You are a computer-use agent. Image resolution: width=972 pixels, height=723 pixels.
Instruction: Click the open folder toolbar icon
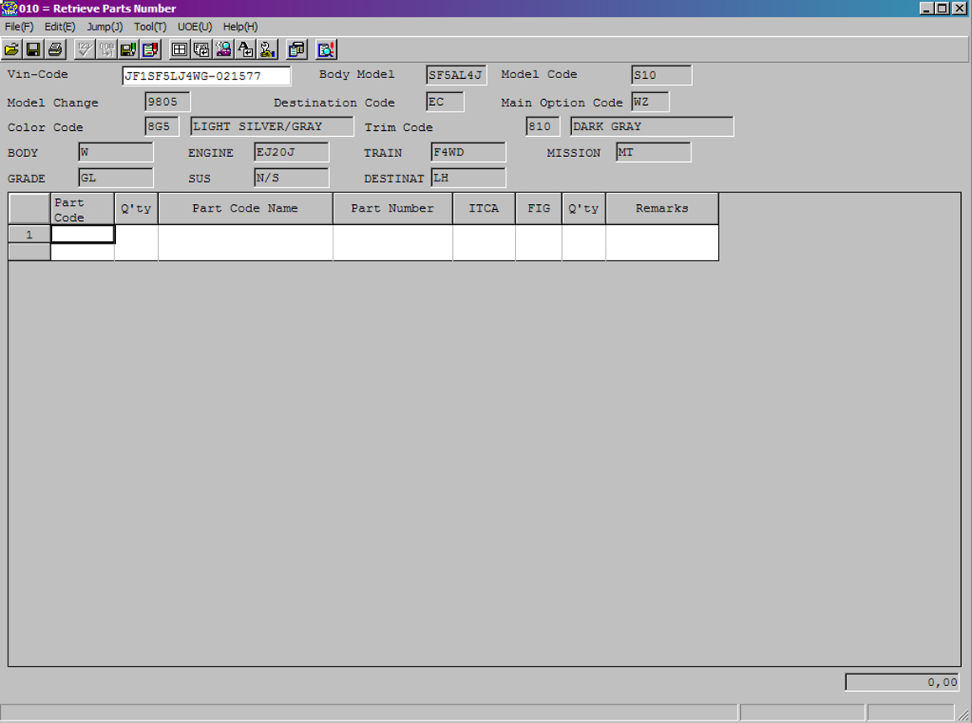click(12, 50)
